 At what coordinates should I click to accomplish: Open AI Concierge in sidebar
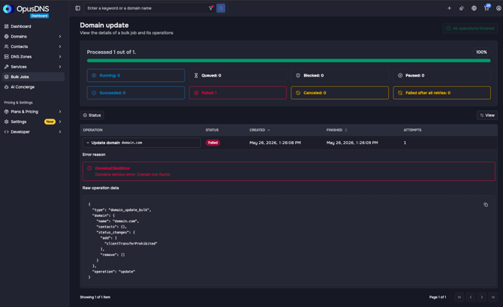(33, 87)
